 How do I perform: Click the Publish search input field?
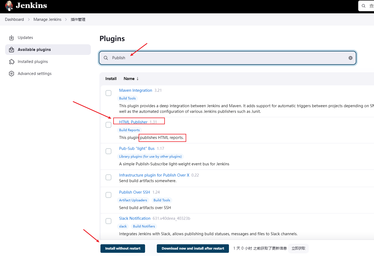(228, 58)
